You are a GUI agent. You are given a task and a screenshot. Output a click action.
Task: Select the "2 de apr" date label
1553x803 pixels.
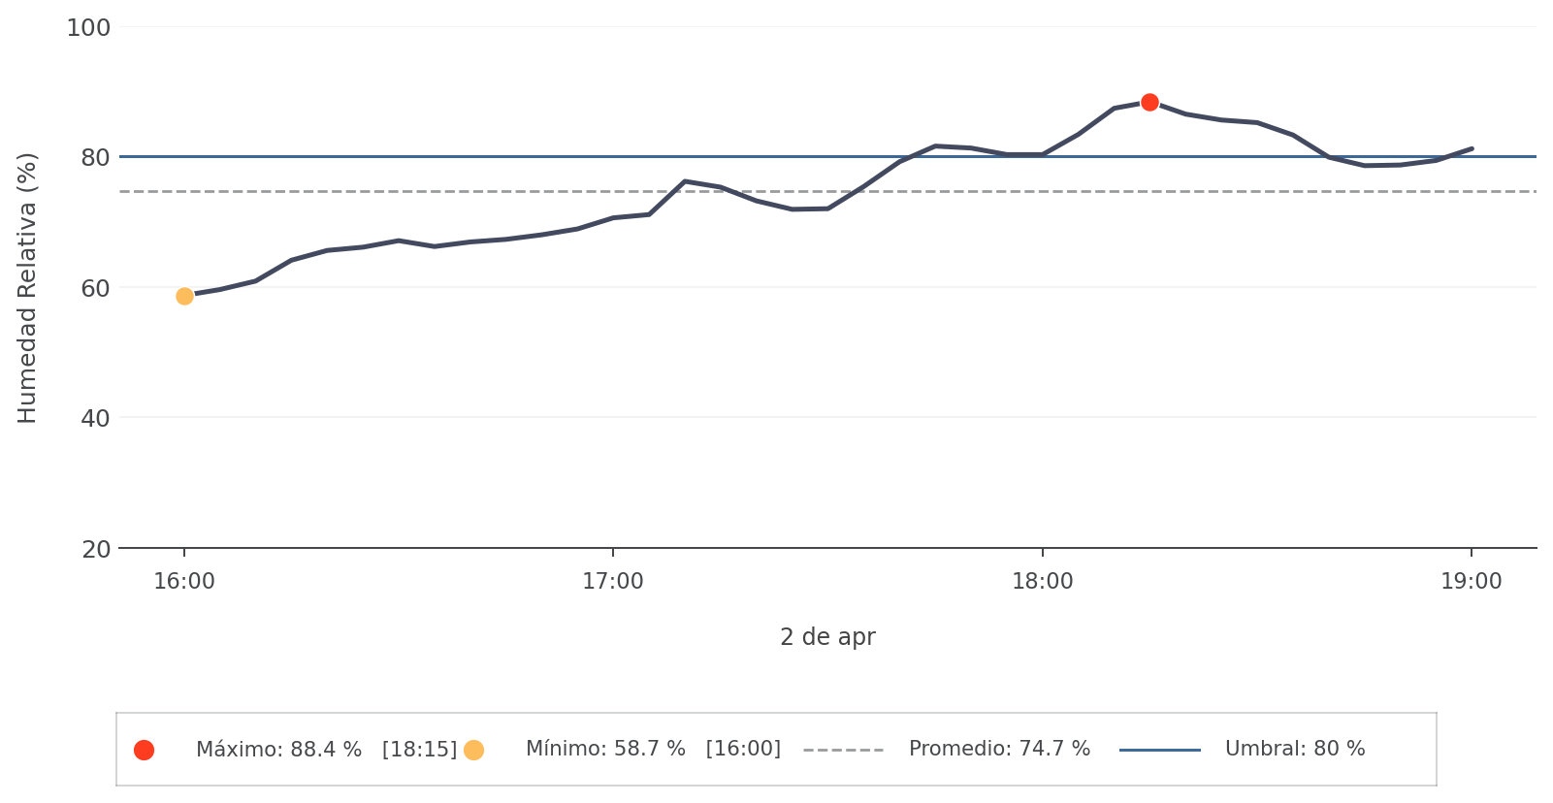pos(827,637)
